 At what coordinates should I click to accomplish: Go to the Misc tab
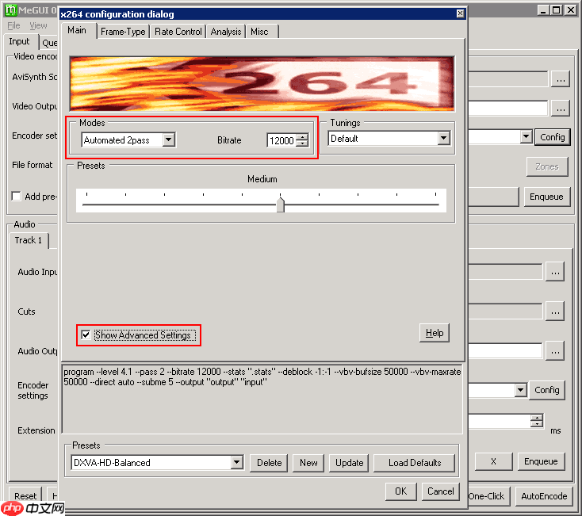pos(259,32)
